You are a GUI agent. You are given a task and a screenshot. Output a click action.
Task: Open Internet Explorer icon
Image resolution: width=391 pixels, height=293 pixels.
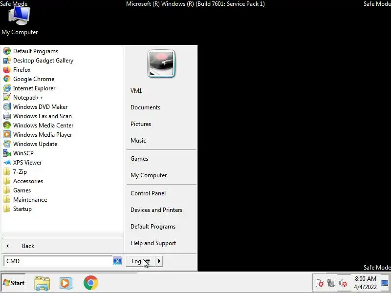point(7,88)
